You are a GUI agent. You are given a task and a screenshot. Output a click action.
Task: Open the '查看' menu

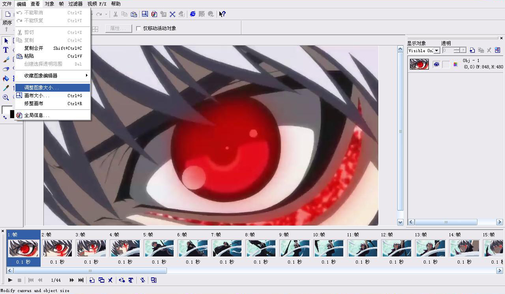(35, 4)
